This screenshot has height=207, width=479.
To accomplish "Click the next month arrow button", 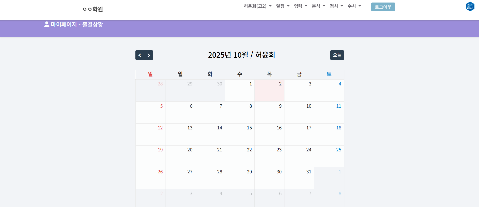I will [149, 55].
